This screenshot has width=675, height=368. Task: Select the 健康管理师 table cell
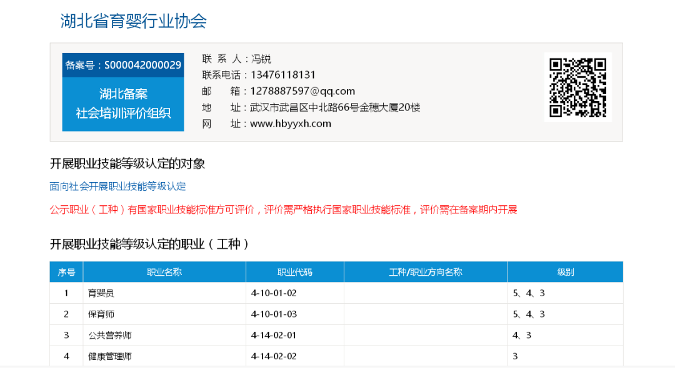164,356
